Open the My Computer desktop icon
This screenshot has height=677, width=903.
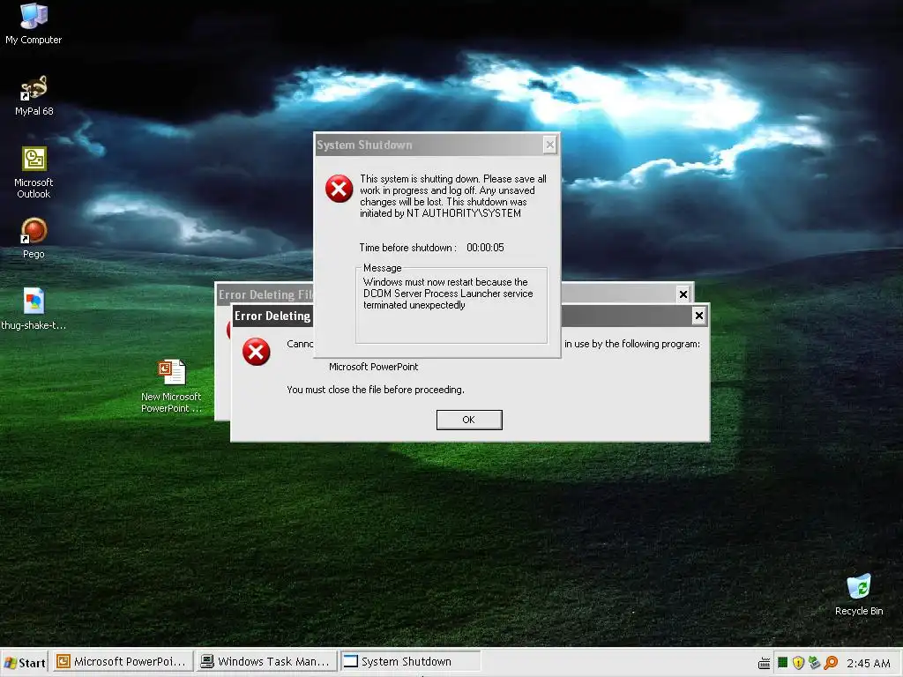pyautogui.click(x=34, y=23)
